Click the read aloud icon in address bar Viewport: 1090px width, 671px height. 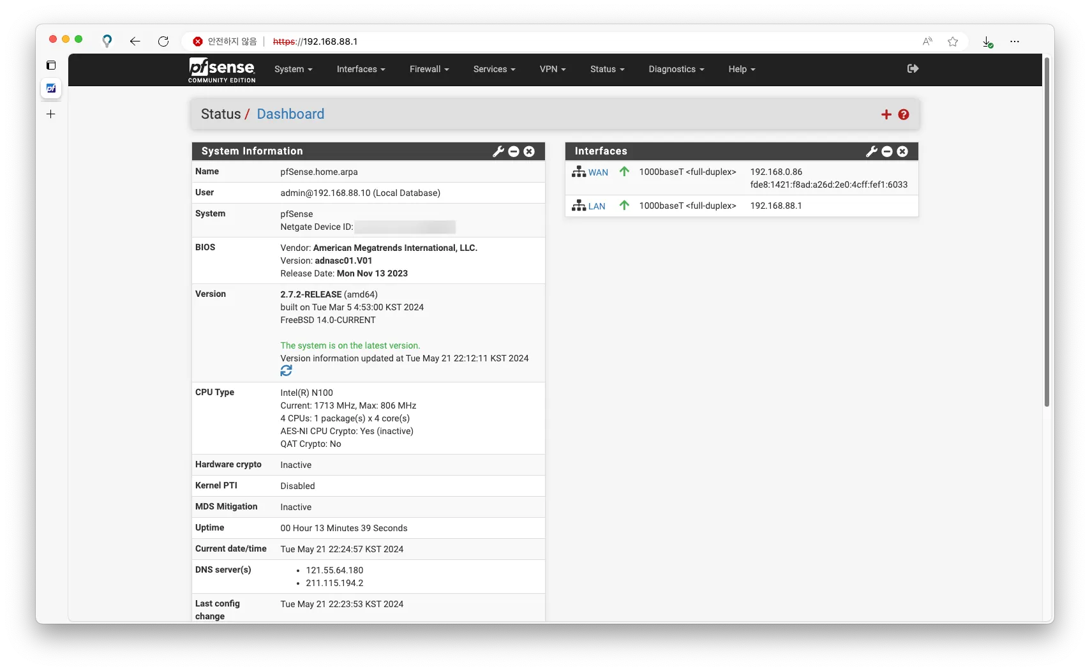(927, 41)
